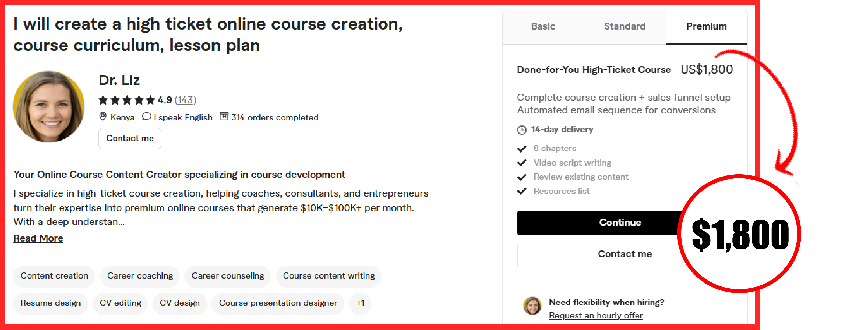Screen dimensions: 847x330
Task: Click the speech bubble language icon
Action: 146,117
